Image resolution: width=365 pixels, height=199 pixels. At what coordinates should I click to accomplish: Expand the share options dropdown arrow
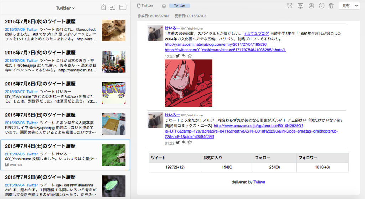(356, 6)
